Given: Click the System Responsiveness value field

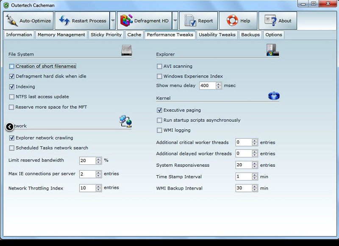Looking at the screenshot, I should [x=244, y=165].
